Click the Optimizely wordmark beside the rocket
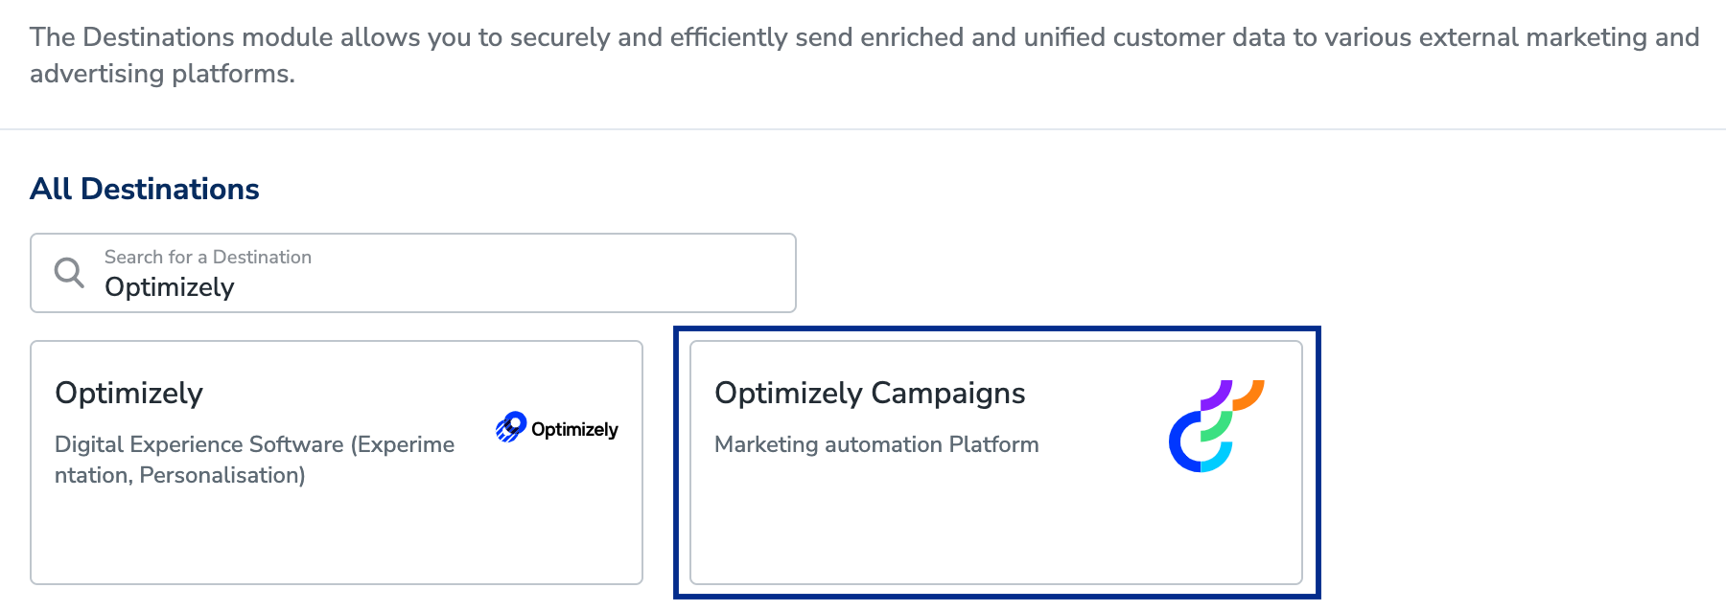This screenshot has height=611, width=1726. tap(574, 429)
